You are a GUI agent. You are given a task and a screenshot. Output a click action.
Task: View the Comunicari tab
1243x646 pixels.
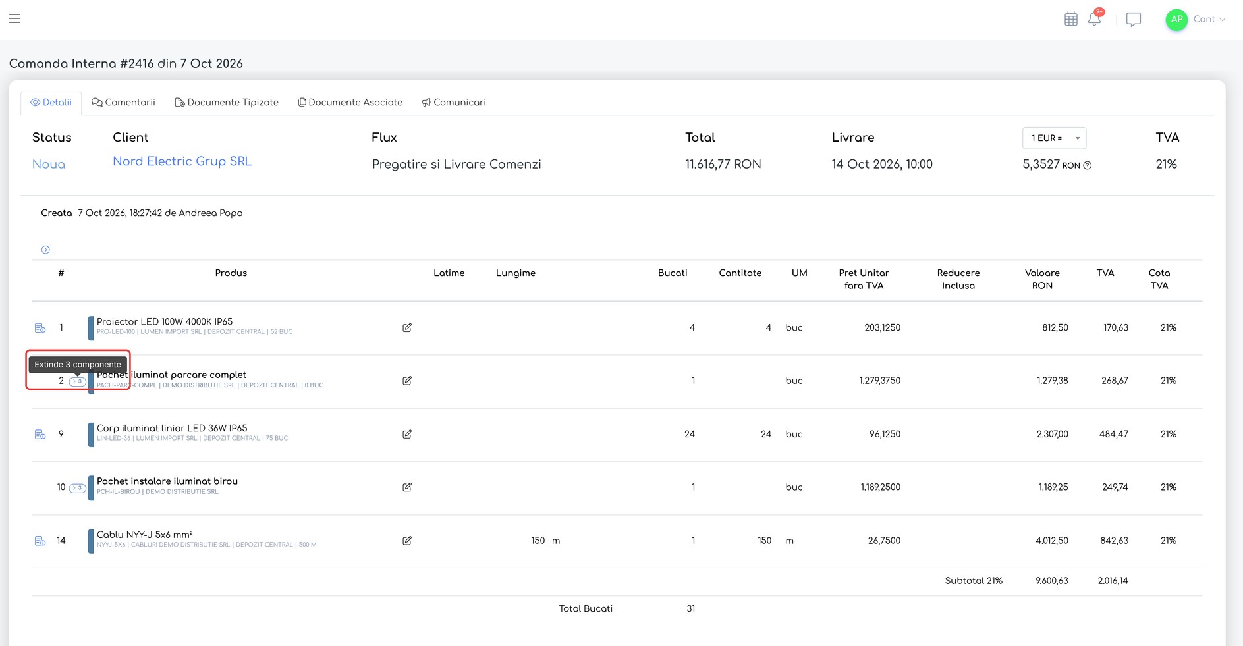454,102
